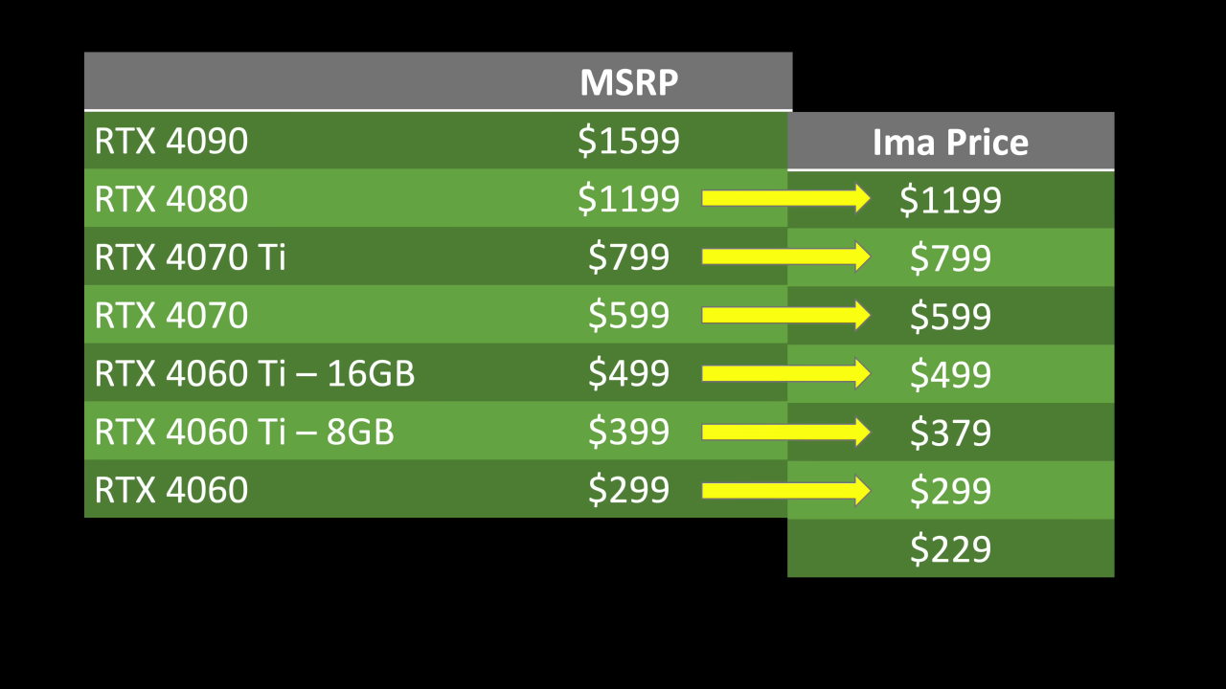Select the $299 MSRP value

[628, 490]
